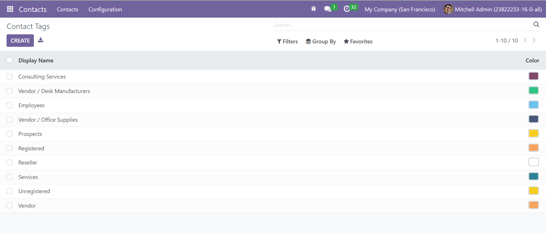Toggle the select-all header checkbox

point(9,60)
